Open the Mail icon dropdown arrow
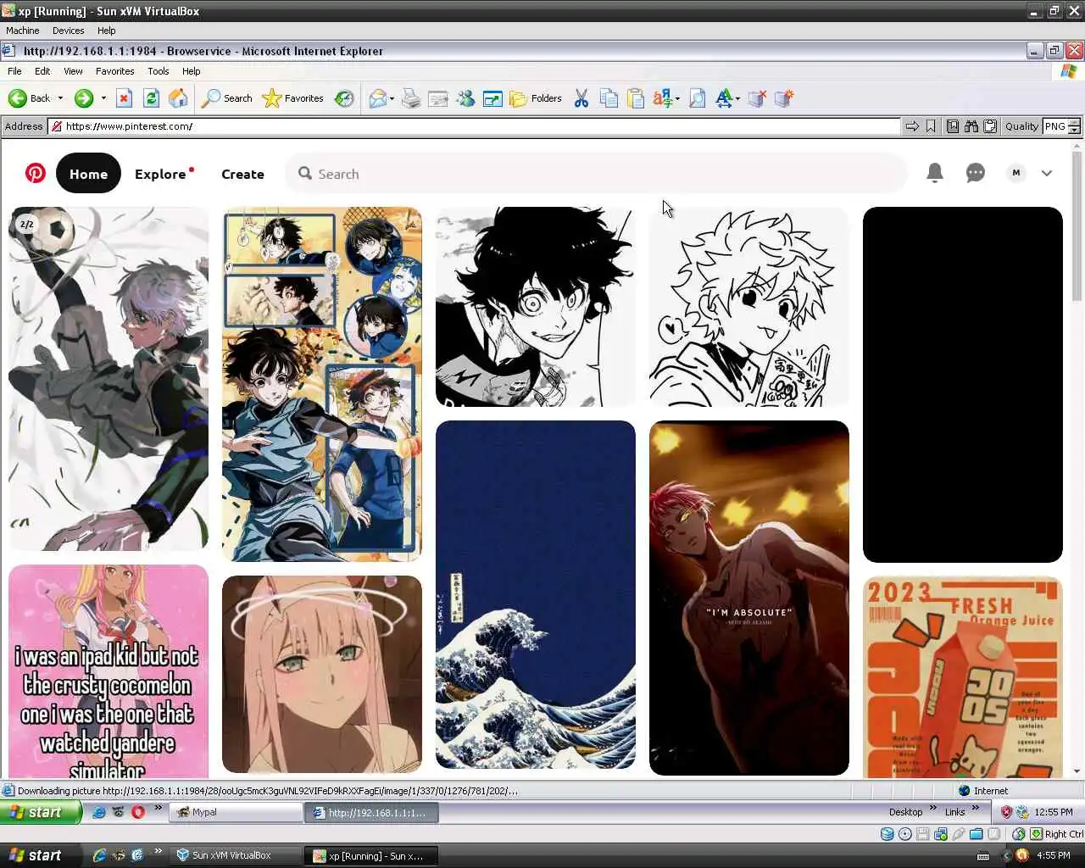The image size is (1085, 868). 392,98
